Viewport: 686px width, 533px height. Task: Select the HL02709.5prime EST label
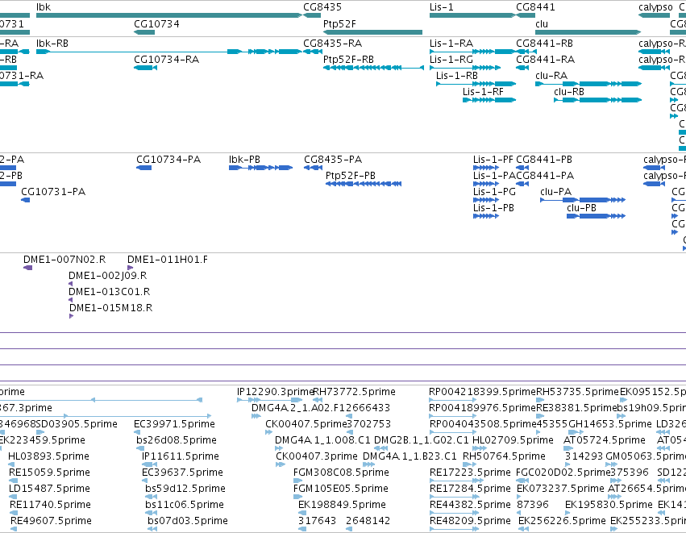[x=513, y=440]
